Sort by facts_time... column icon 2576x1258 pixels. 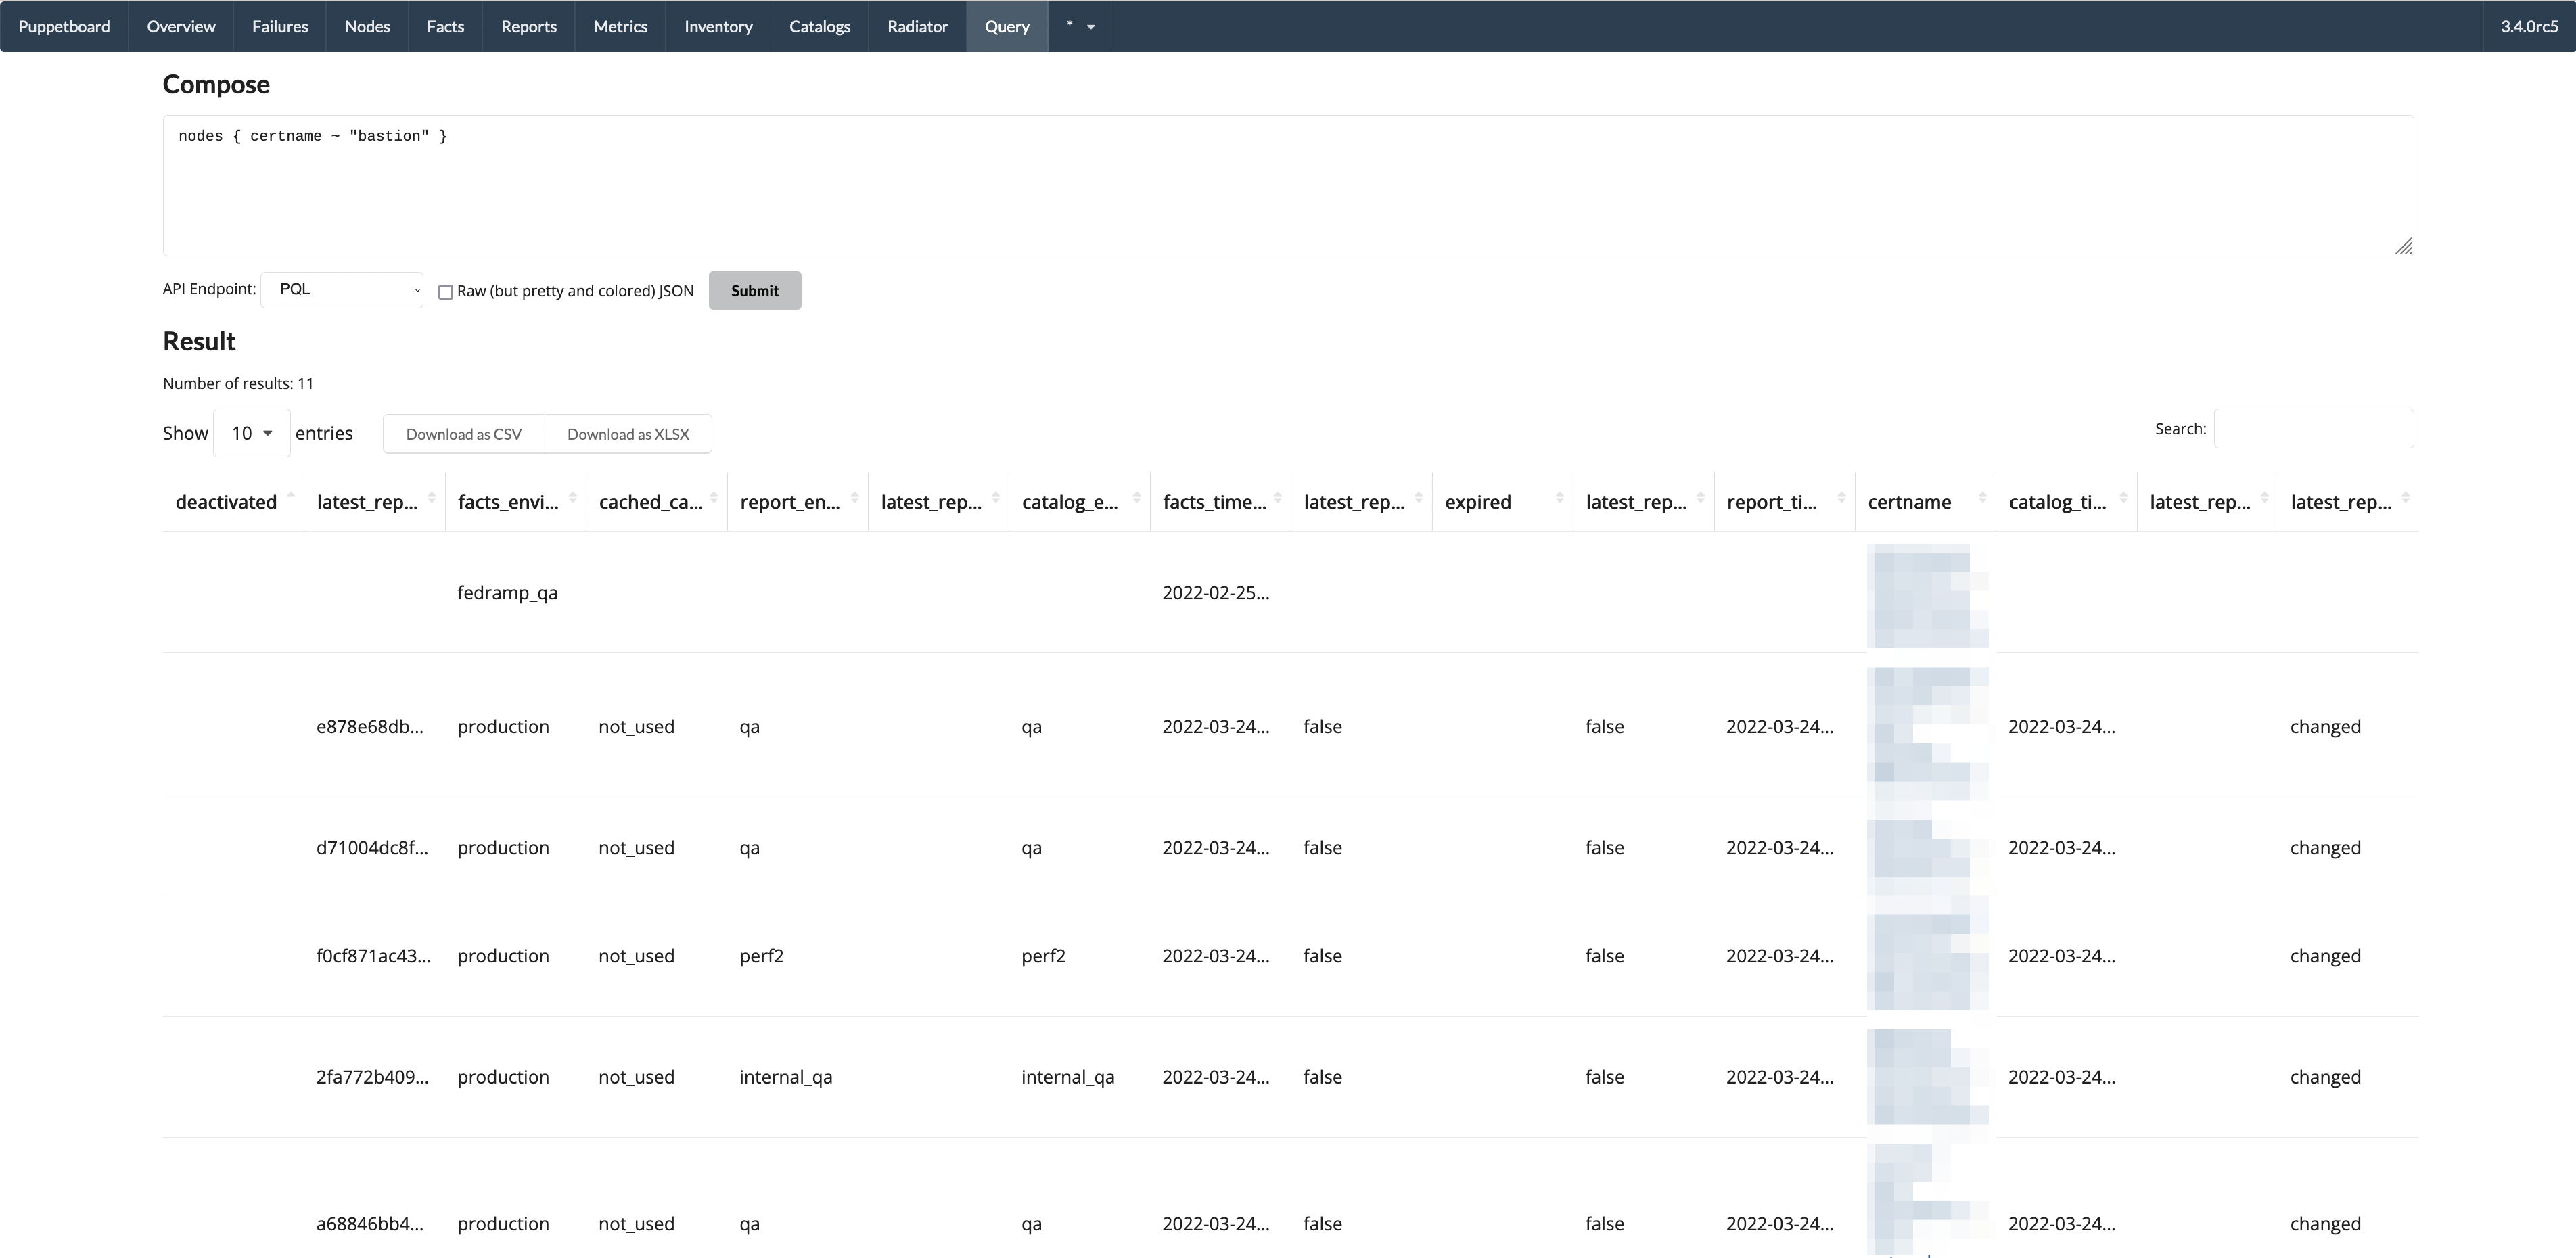pyautogui.click(x=1277, y=498)
